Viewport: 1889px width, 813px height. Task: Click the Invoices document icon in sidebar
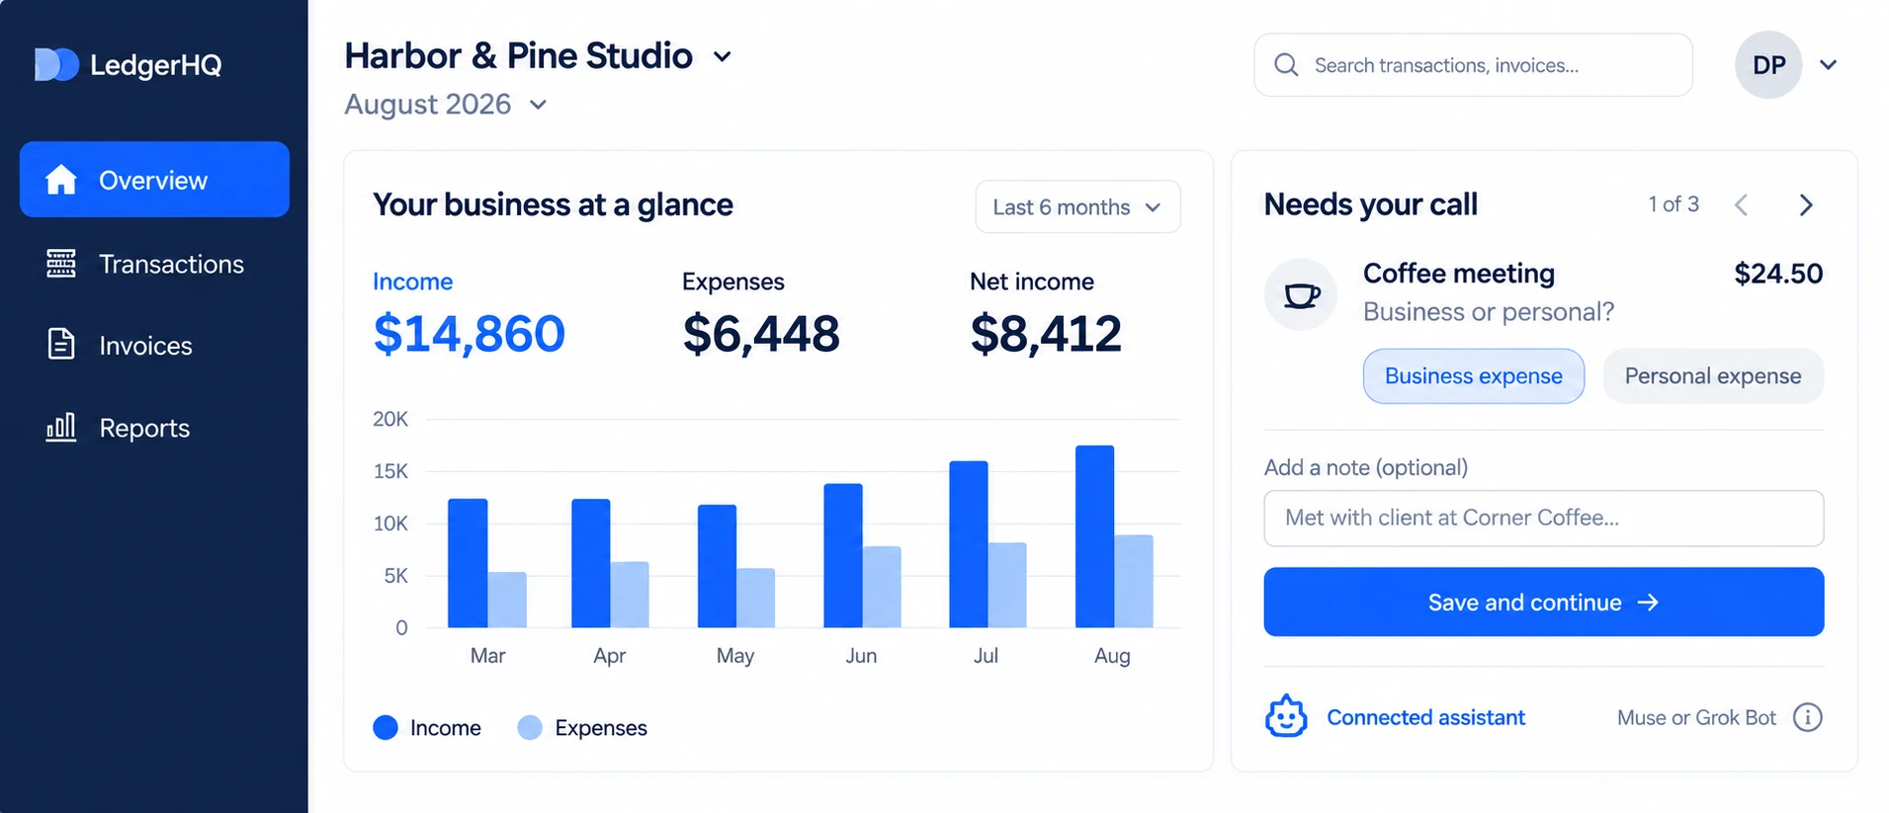click(x=61, y=345)
